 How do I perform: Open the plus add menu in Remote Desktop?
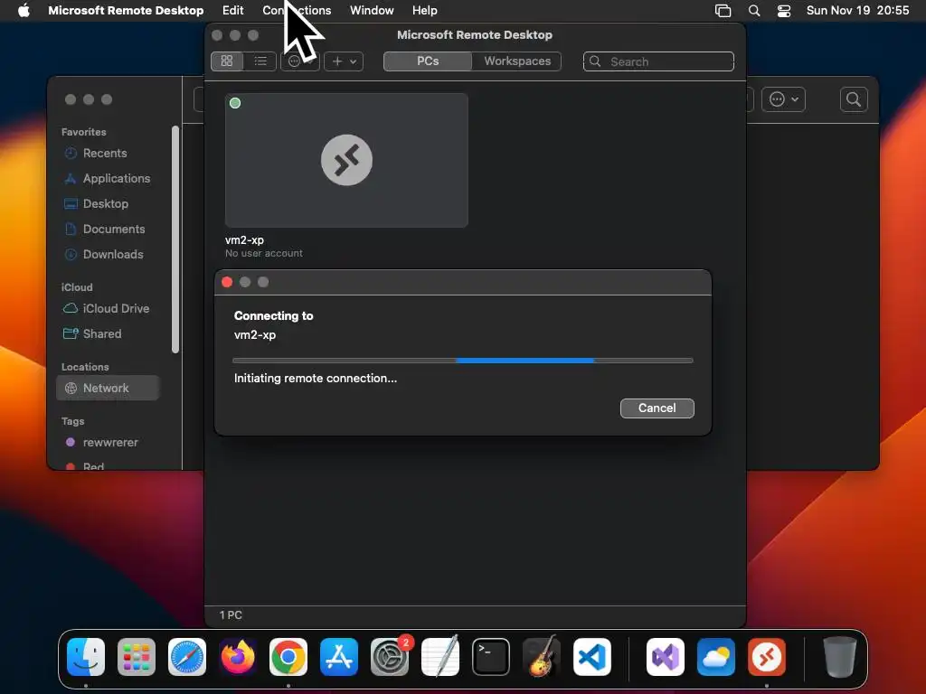(x=344, y=61)
